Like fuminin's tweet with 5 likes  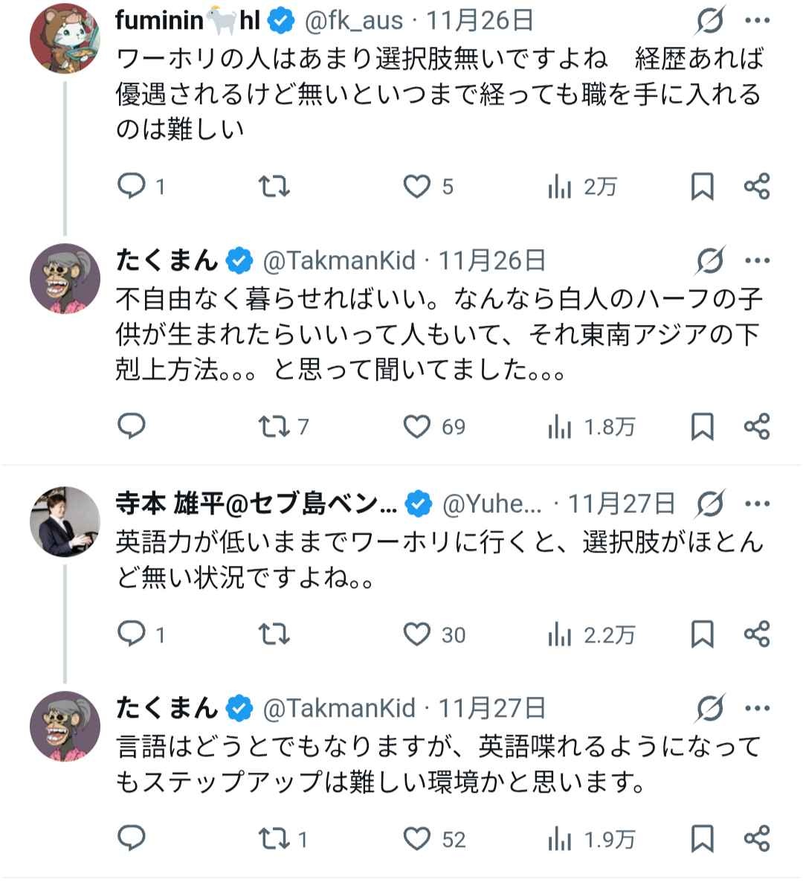pyautogui.click(x=417, y=186)
